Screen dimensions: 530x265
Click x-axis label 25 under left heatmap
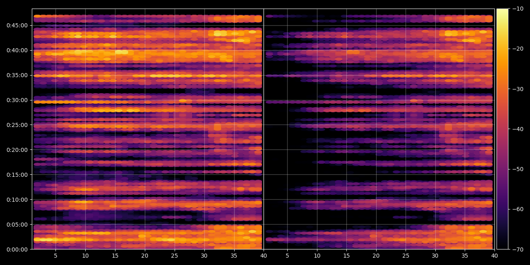point(175,256)
